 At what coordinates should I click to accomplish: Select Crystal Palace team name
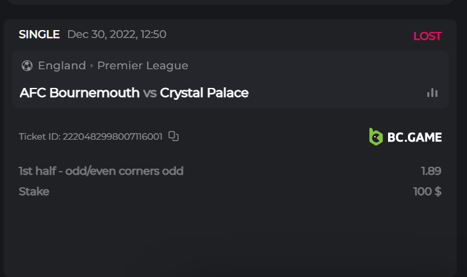tap(204, 93)
